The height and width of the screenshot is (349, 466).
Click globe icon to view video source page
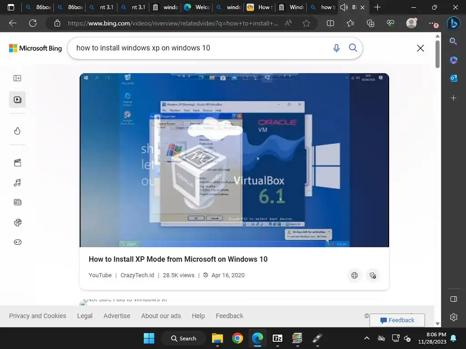coord(354,275)
